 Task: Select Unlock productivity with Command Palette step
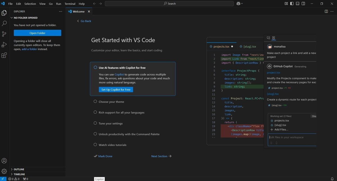pyautogui.click(x=129, y=134)
